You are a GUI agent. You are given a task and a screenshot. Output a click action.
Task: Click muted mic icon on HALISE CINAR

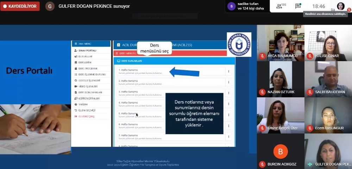coord(310,56)
